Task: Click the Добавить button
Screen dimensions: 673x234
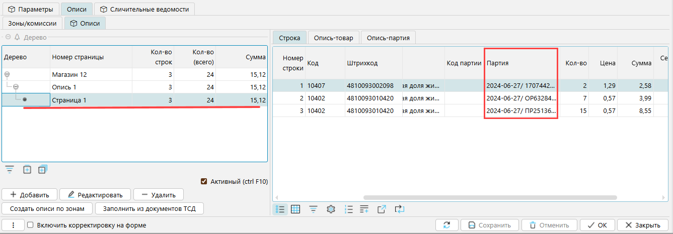Action: point(29,195)
